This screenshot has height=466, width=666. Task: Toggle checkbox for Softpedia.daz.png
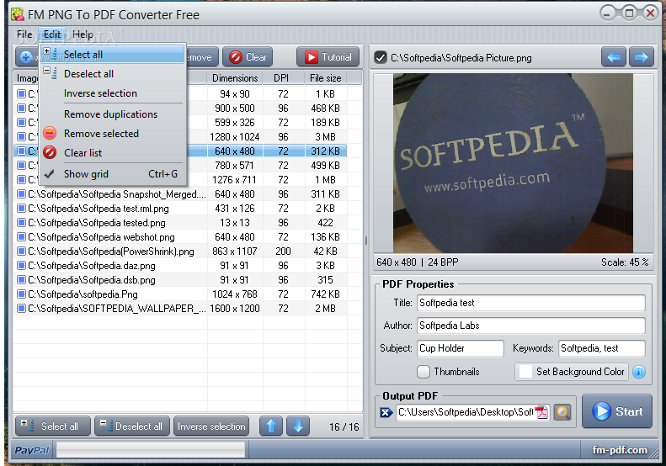21,266
